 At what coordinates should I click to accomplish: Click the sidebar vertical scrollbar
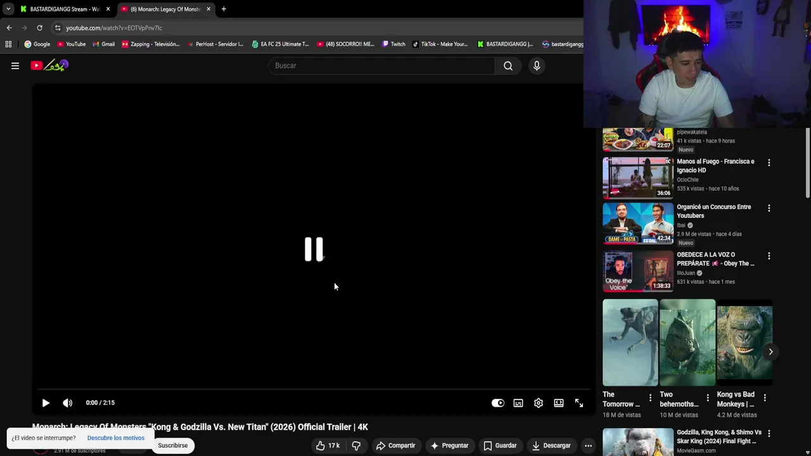(x=808, y=163)
